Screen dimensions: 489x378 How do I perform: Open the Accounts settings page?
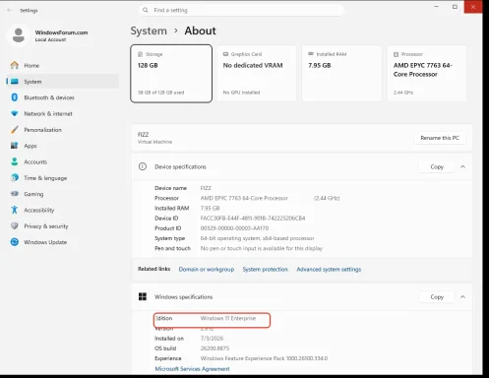pyautogui.click(x=62, y=161)
